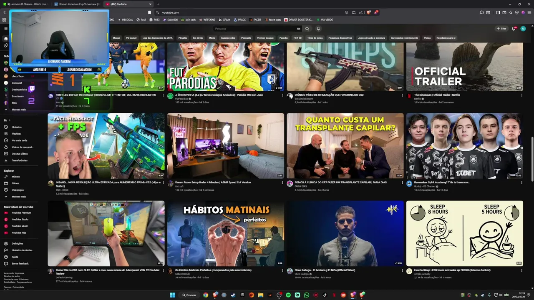Start voice search with microphone icon
534x300 pixels.
click(318, 29)
